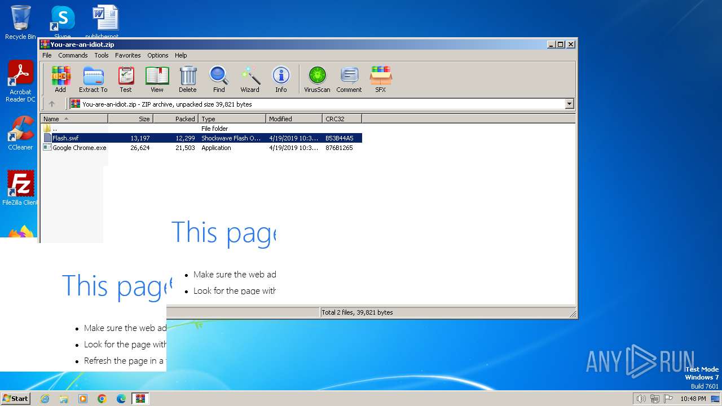
Task: Sort by Size column header
Action: (130, 119)
